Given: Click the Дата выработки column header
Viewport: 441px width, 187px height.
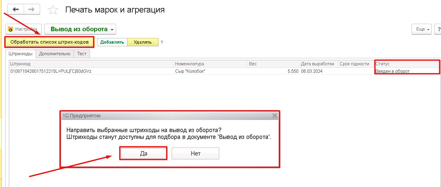Looking at the screenshot, I should [x=319, y=64].
